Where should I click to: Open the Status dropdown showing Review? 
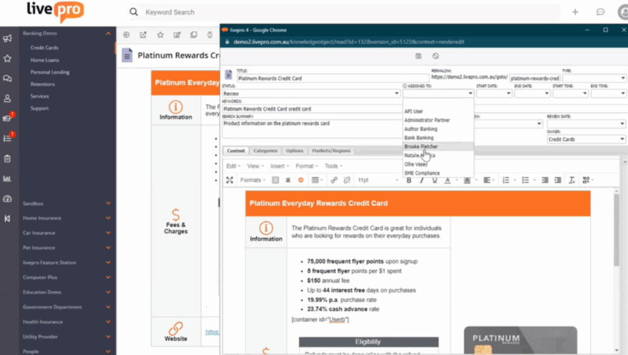click(310, 94)
